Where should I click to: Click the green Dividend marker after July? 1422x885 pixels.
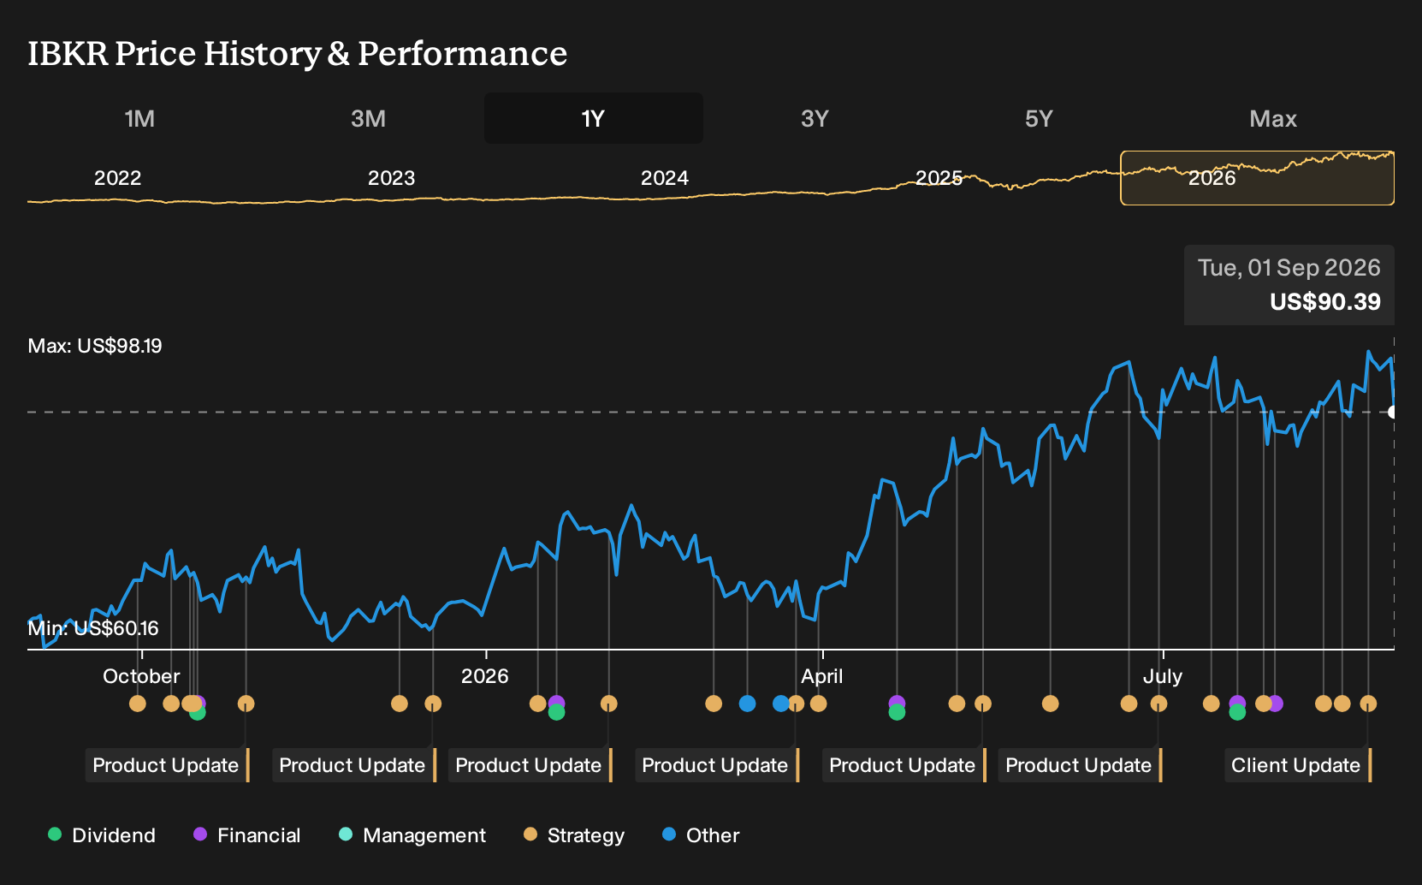(1237, 712)
